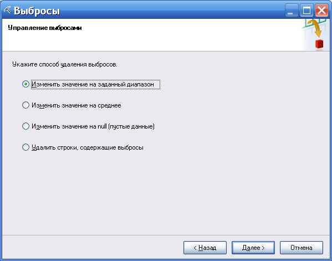Choose 'Изменить значение на среднее' option

click(x=25, y=105)
